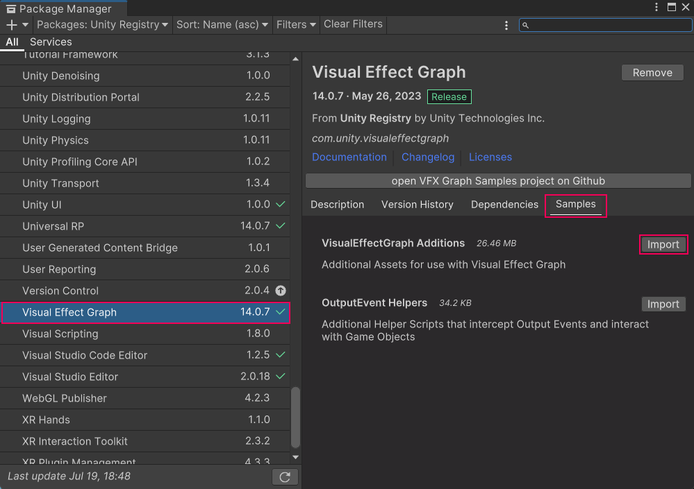Click the add package plus icon
694x489 pixels.
(x=12, y=24)
